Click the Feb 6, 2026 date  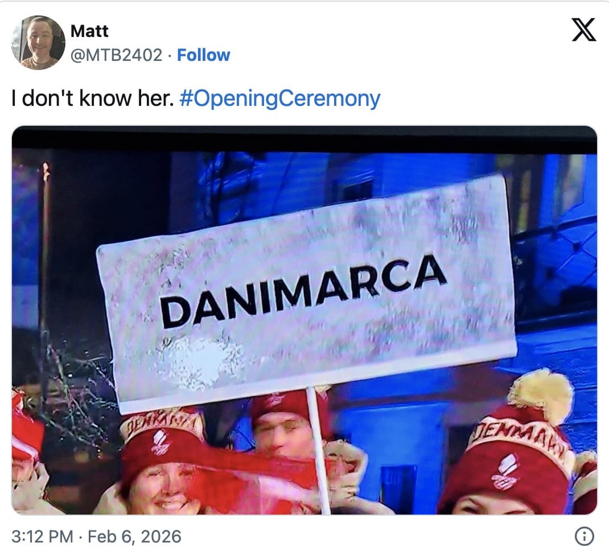point(134,537)
